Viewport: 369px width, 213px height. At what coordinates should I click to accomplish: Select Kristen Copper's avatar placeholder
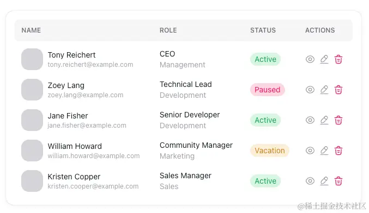(32, 181)
